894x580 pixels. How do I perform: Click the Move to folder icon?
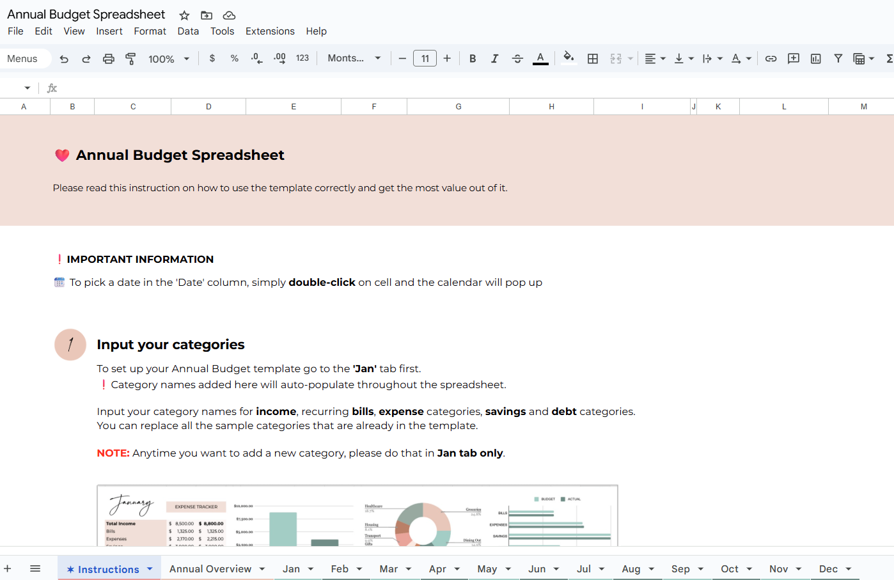click(207, 15)
